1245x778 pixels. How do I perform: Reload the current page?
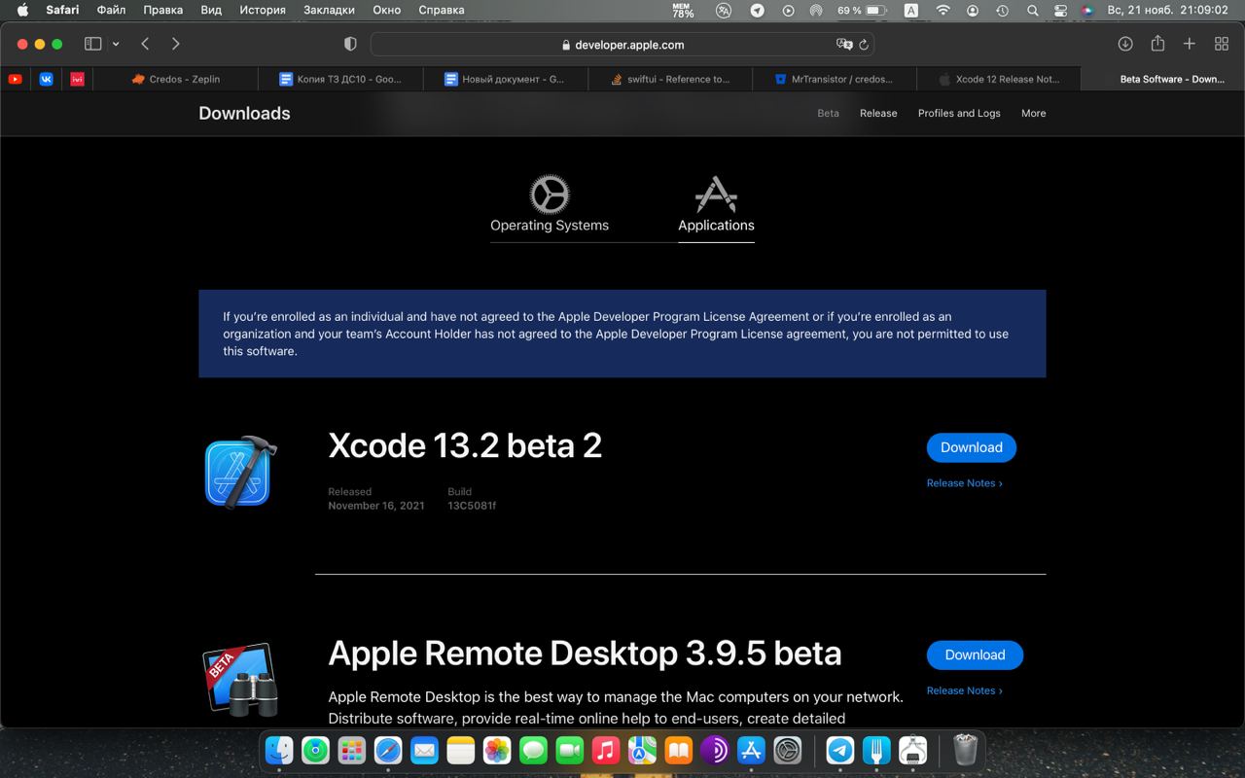tap(864, 45)
